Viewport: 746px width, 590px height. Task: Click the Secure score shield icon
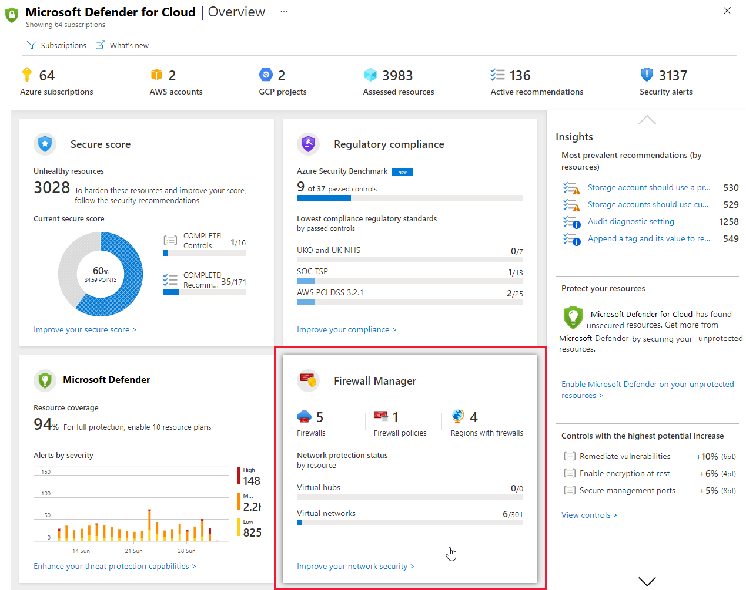coord(45,144)
